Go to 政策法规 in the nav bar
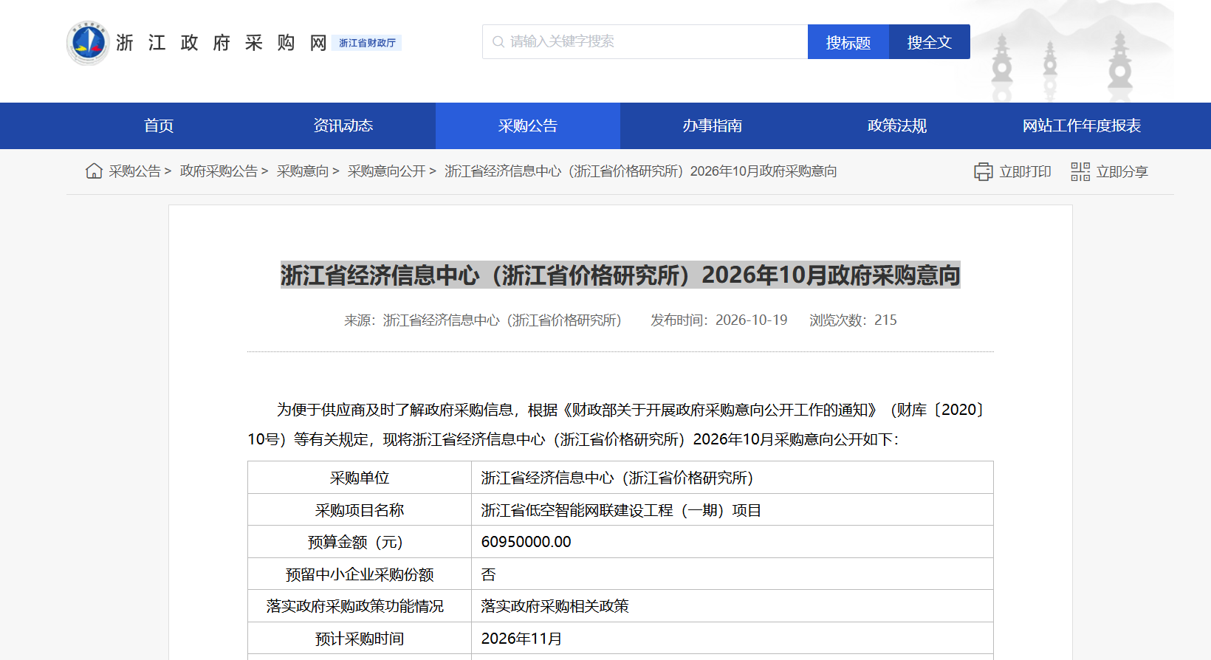Viewport: 1211px width, 660px height. pos(897,126)
